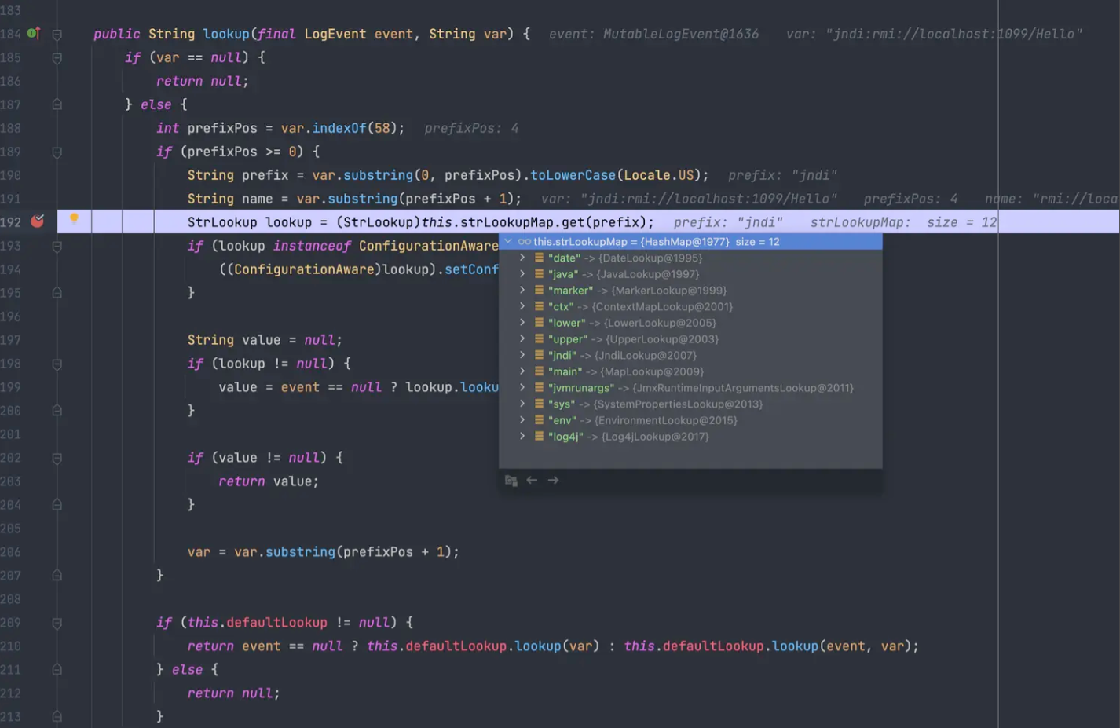Viewport: 1120px width, 728px height.
Task: Expand the "marker" MarkerLookup entry
Action: pos(522,290)
